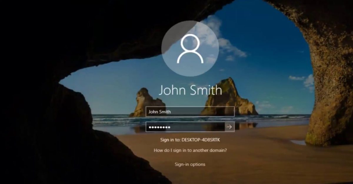Focus the username field containing John Smith
Viewport: 353px width, 184px height.
click(x=190, y=112)
